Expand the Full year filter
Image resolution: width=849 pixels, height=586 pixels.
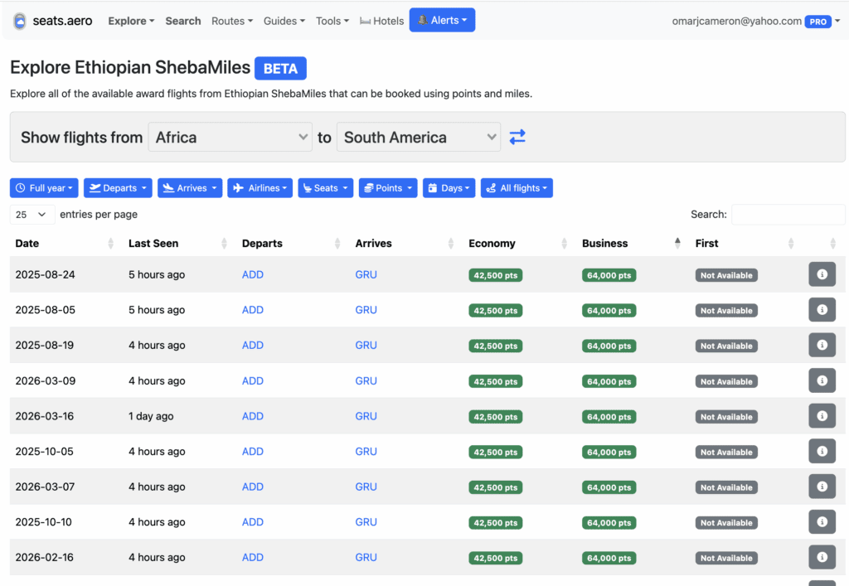coord(44,188)
